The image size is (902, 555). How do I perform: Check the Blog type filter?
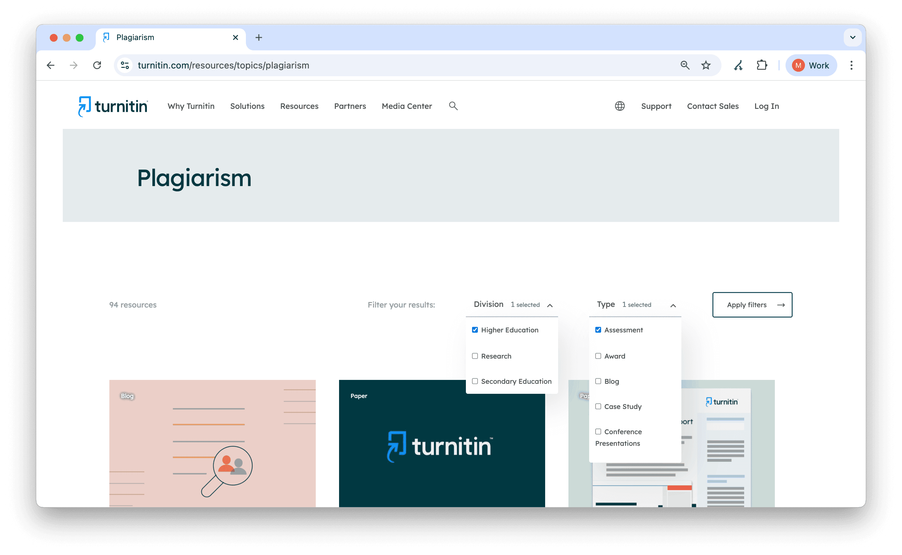pos(598,382)
